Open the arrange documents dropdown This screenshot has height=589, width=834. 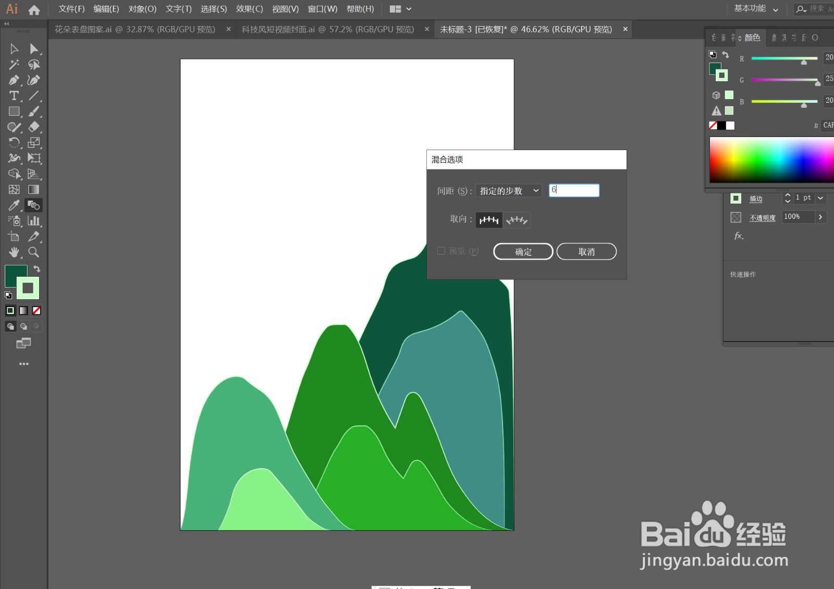401,9
